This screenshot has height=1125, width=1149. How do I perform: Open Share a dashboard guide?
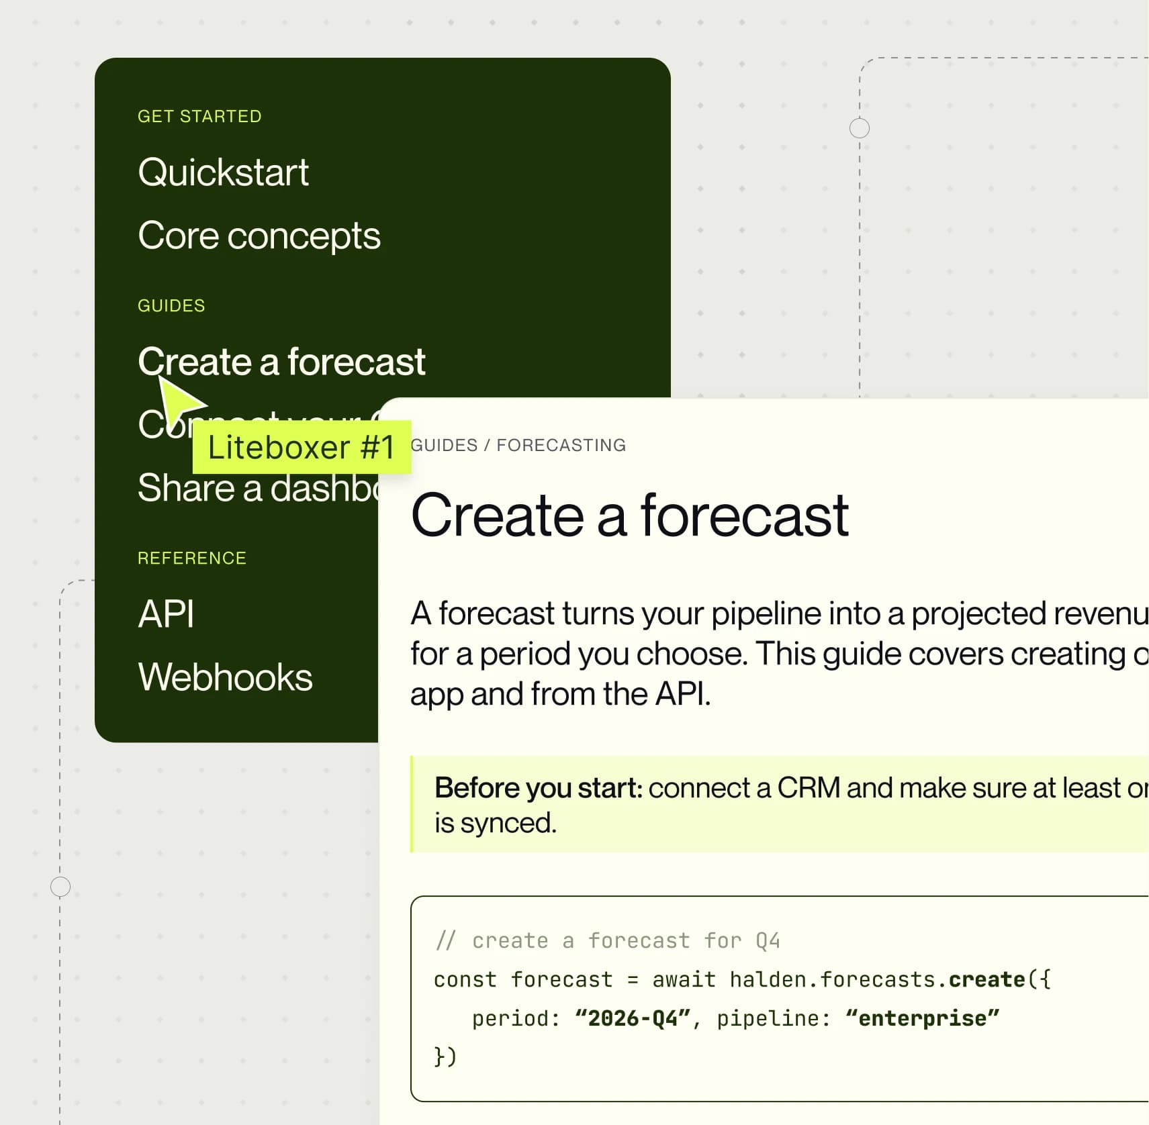(x=259, y=487)
